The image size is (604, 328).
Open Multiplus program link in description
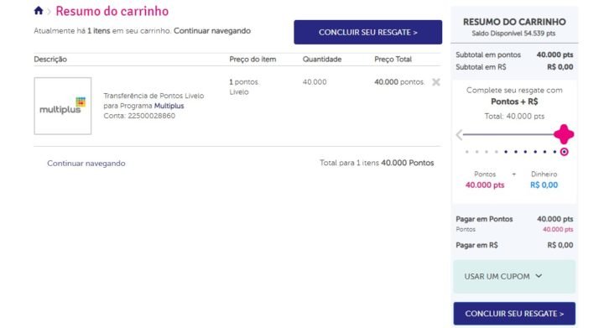tap(169, 106)
